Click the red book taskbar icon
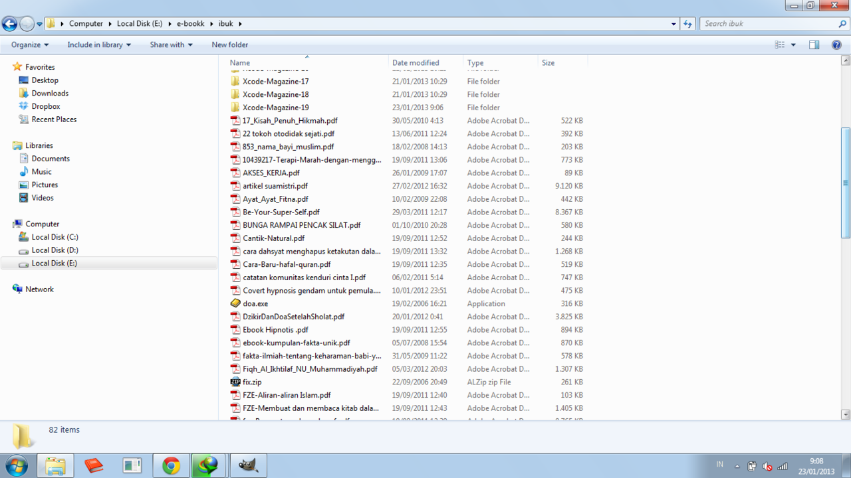 click(94, 466)
